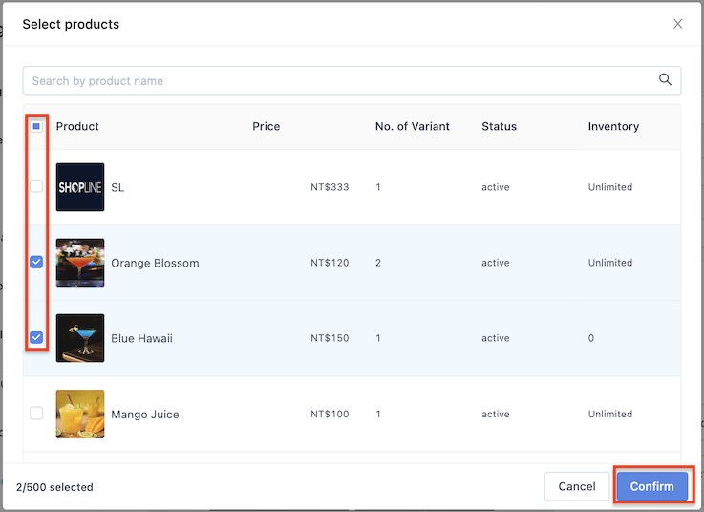Screen dimensions: 704x512
Task: Toggle the select-all checkbox in header
Action: (x=36, y=126)
